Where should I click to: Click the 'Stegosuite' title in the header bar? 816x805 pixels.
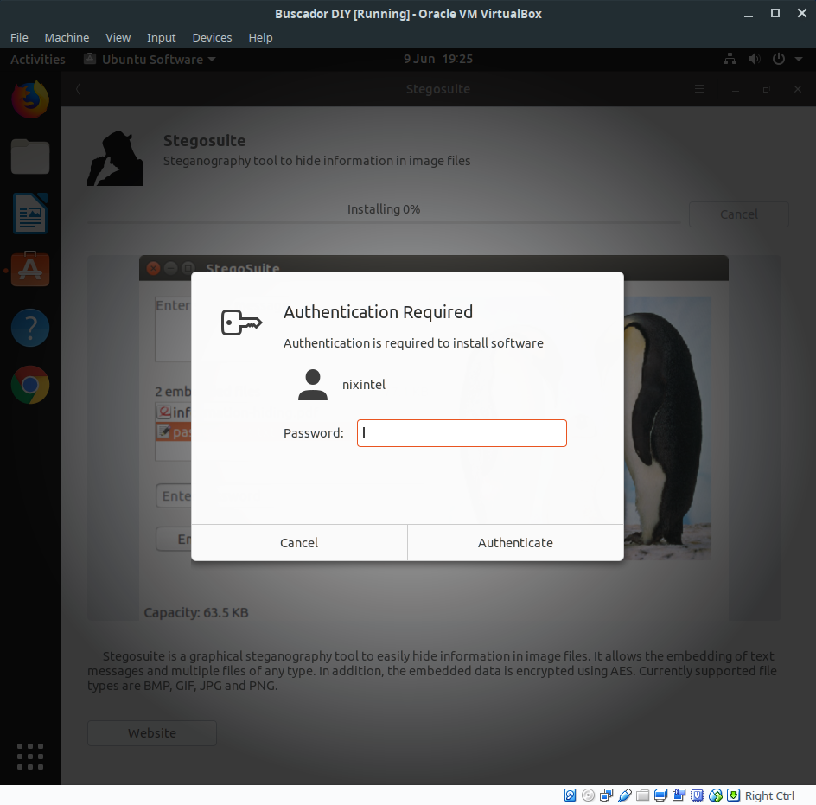(x=438, y=89)
